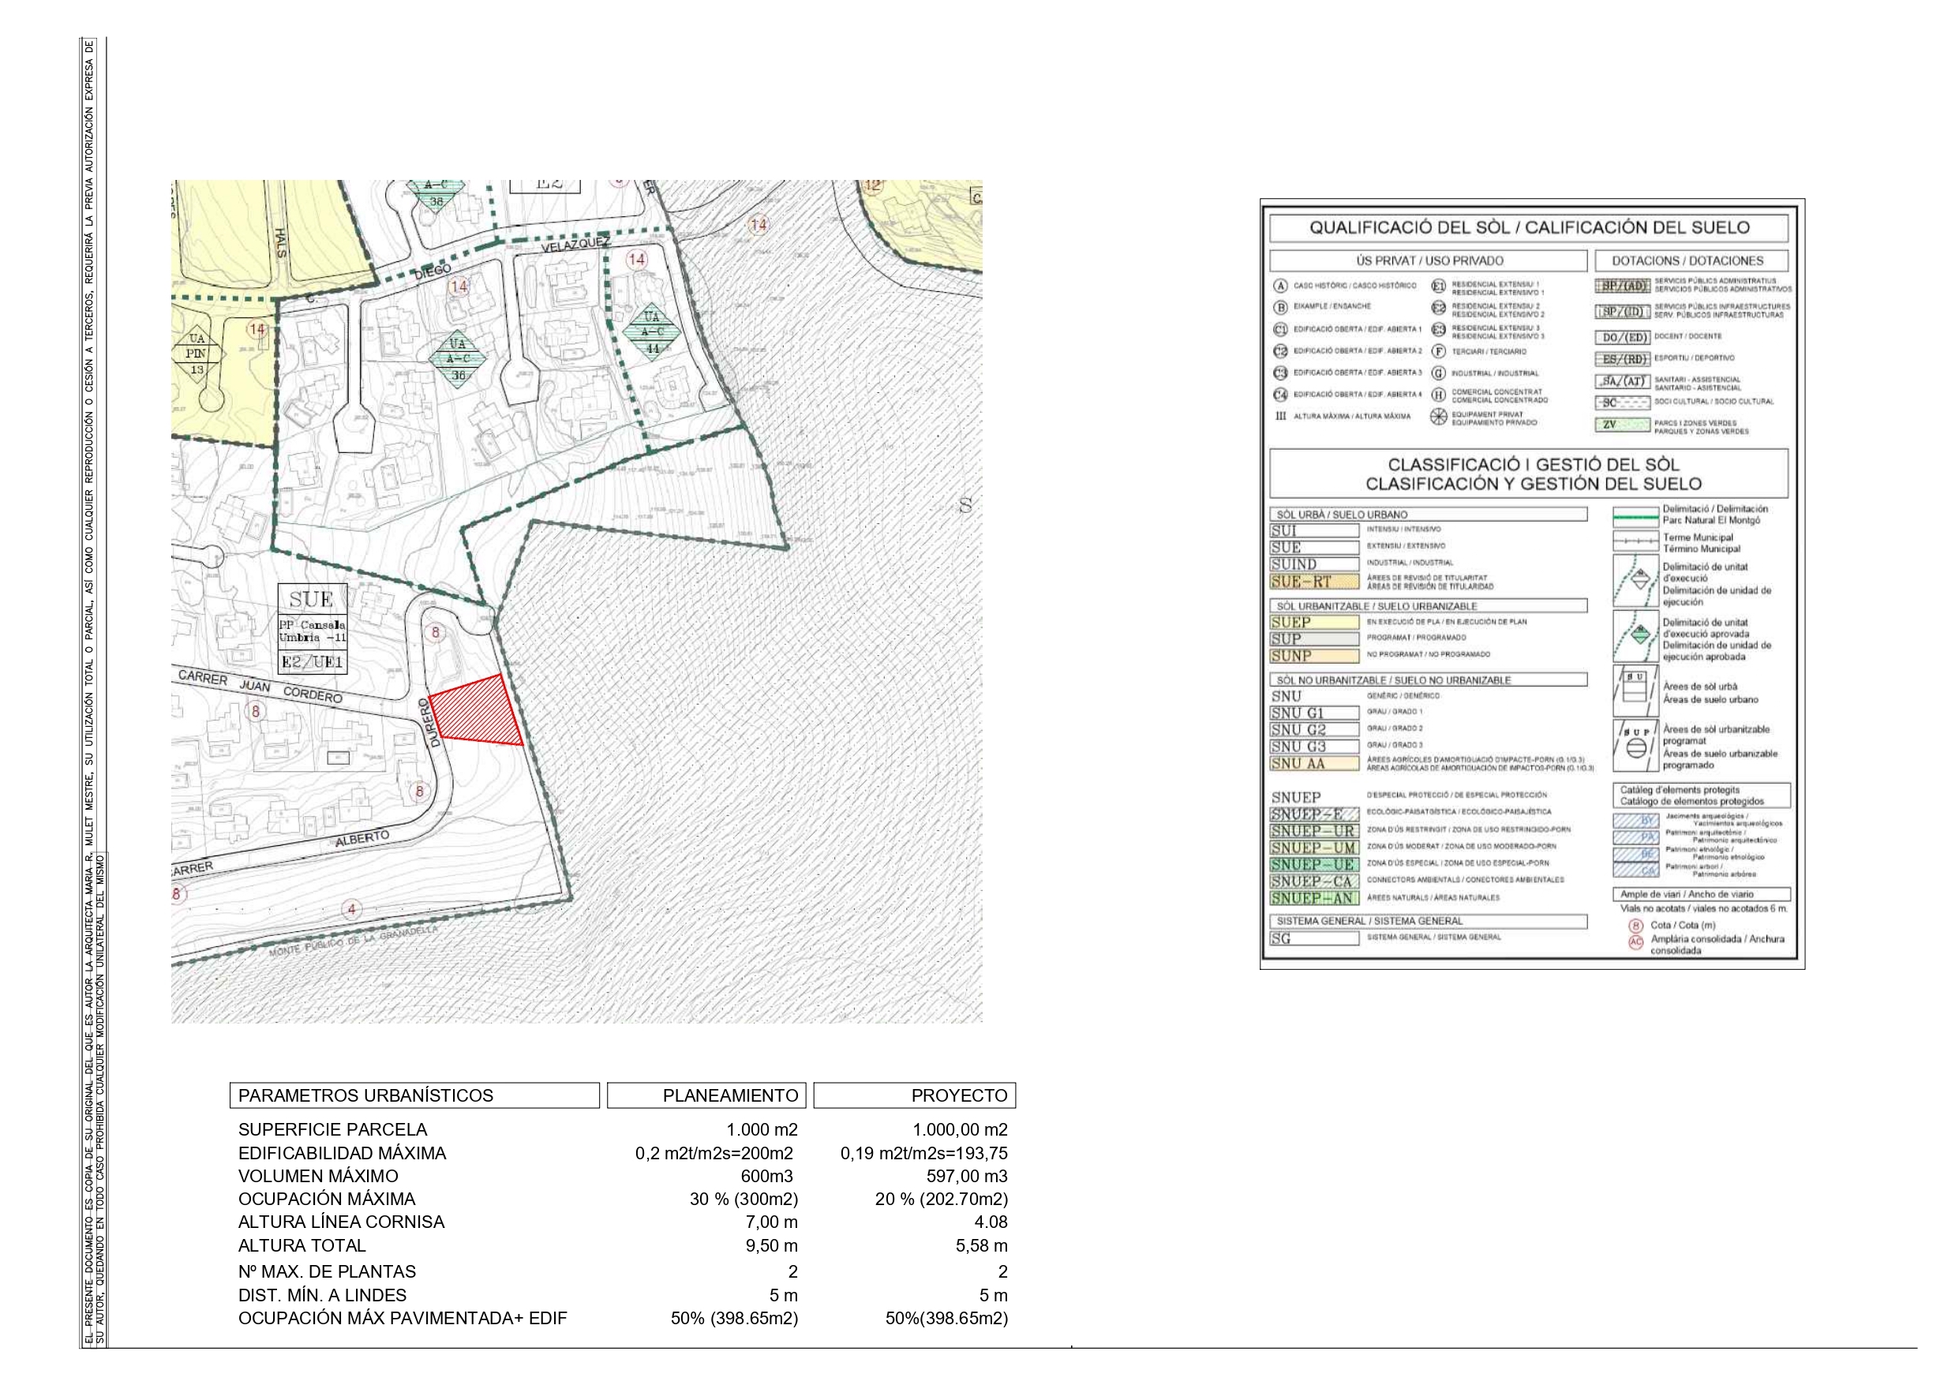
Task: Click the SUIND Industrial legend box
Action: pyautogui.click(x=1314, y=564)
